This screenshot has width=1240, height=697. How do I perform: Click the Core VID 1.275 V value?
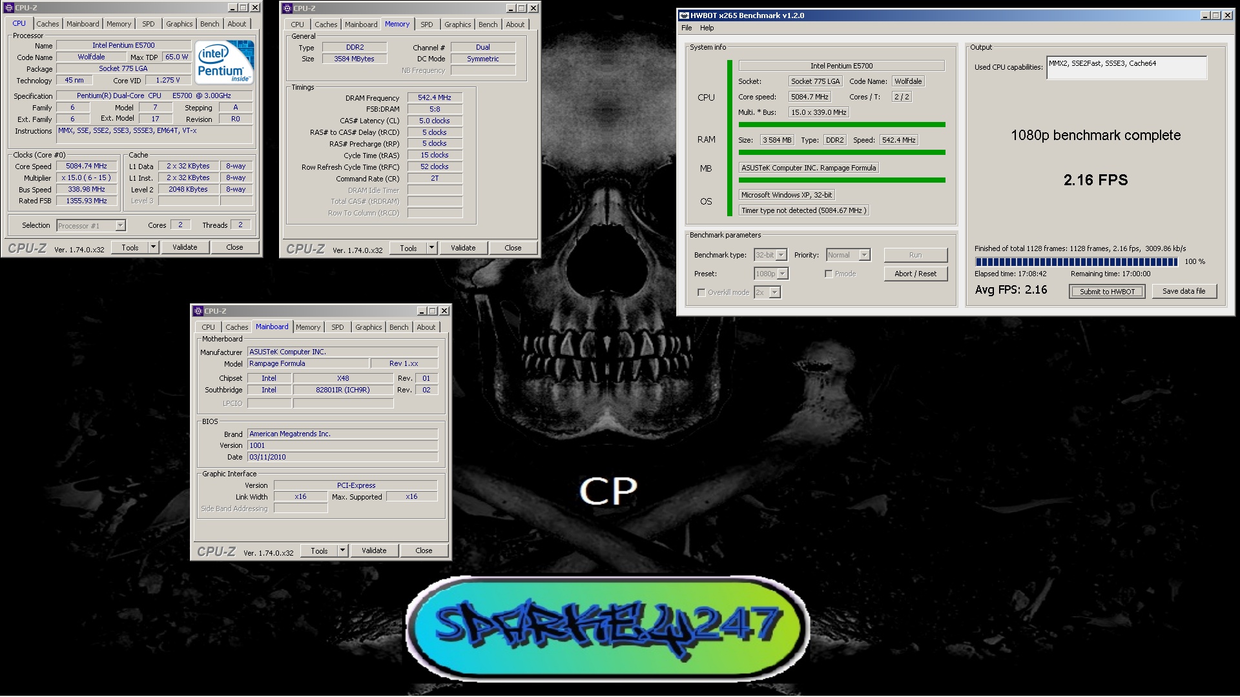168,80
